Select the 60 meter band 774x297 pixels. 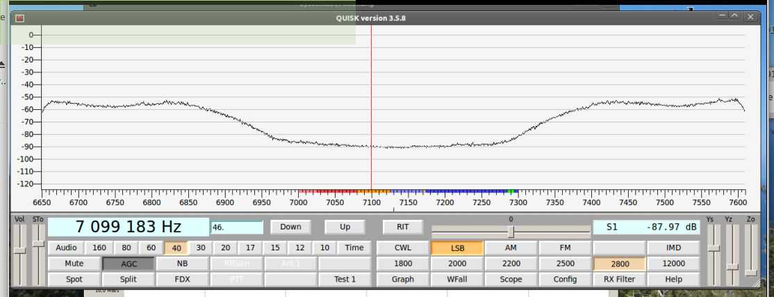pyautogui.click(x=151, y=248)
